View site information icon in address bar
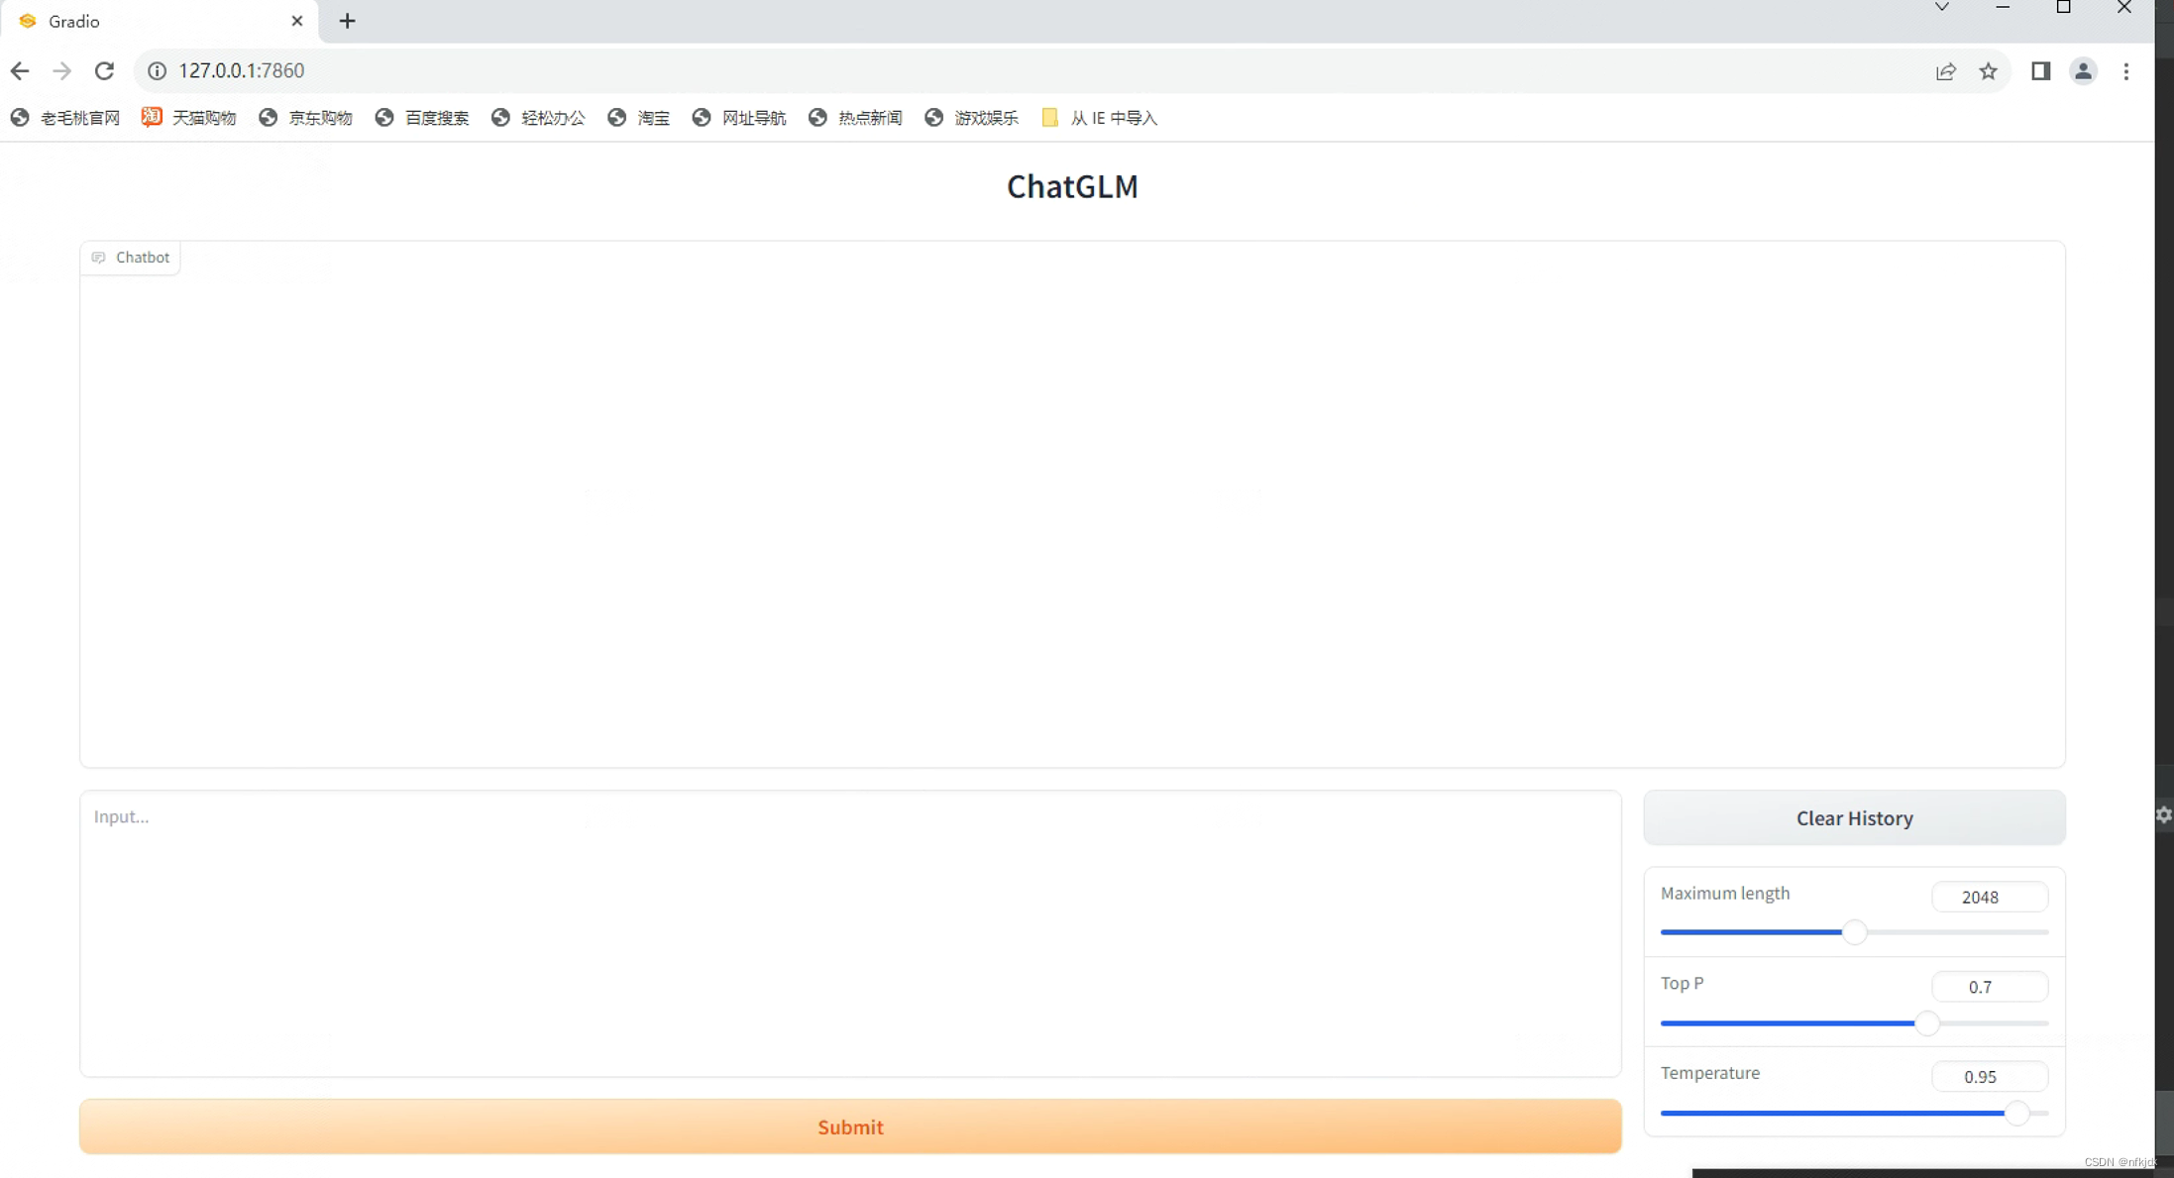 [157, 70]
